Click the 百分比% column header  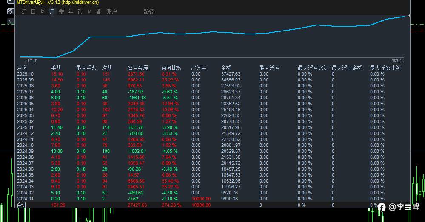pyautogui.click(x=171, y=68)
